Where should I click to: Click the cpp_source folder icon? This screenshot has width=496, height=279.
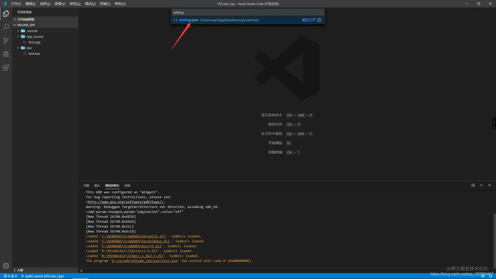(x=23, y=37)
